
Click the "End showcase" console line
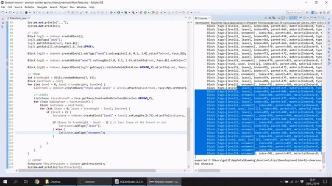coord(204,164)
